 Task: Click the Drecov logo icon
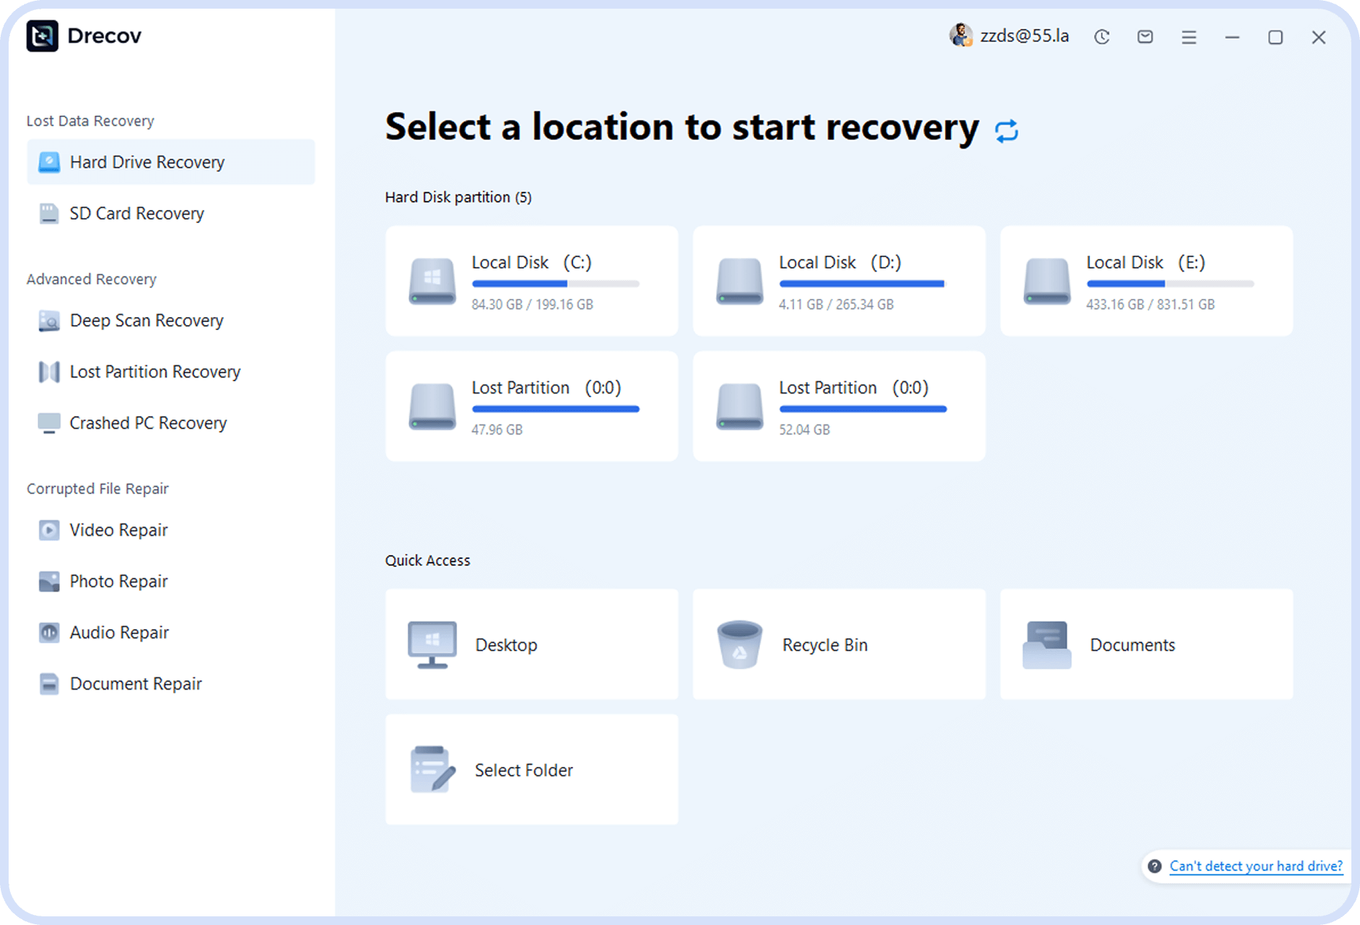point(43,36)
